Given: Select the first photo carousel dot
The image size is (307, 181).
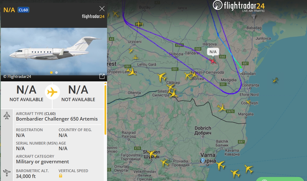Looking at the screenshot, I should [51, 73].
